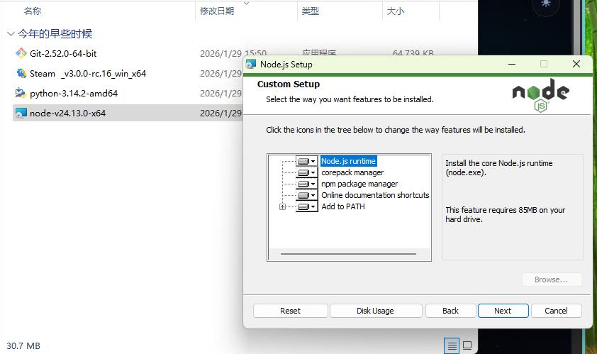The width and height of the screenshot is (597, 354).
Task: Click the Reset button
Action: [x=290, y=311]
